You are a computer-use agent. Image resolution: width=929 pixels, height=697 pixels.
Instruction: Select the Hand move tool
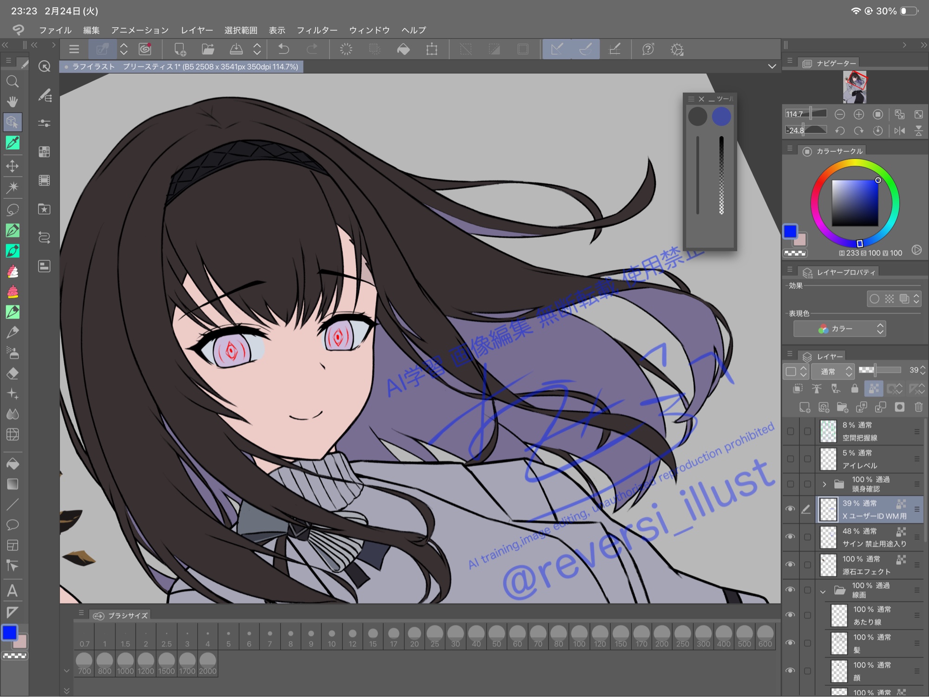13,102
